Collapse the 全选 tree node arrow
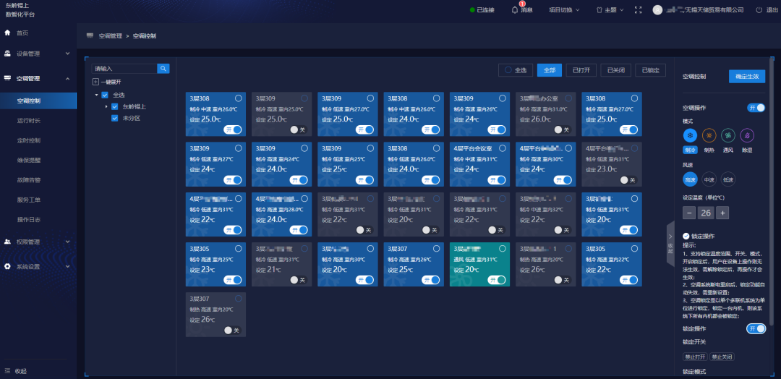This screenshot has height=379, width=781. (97, 95)
